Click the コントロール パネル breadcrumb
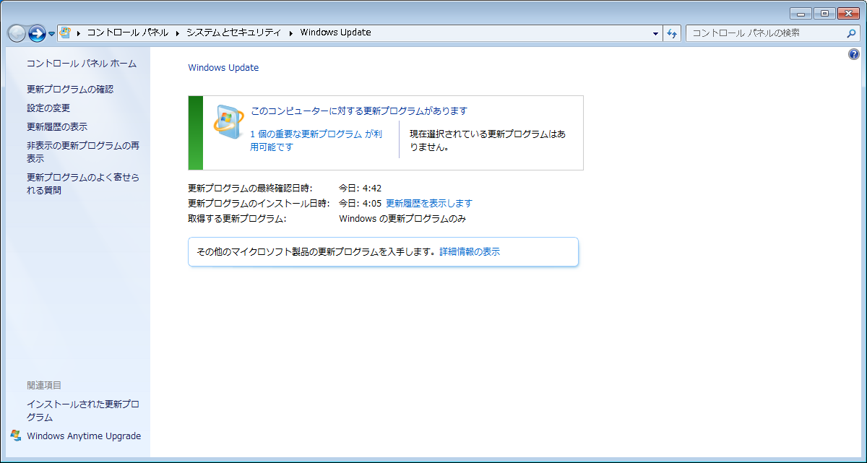The image size is (867, 463). pos(128,33)
